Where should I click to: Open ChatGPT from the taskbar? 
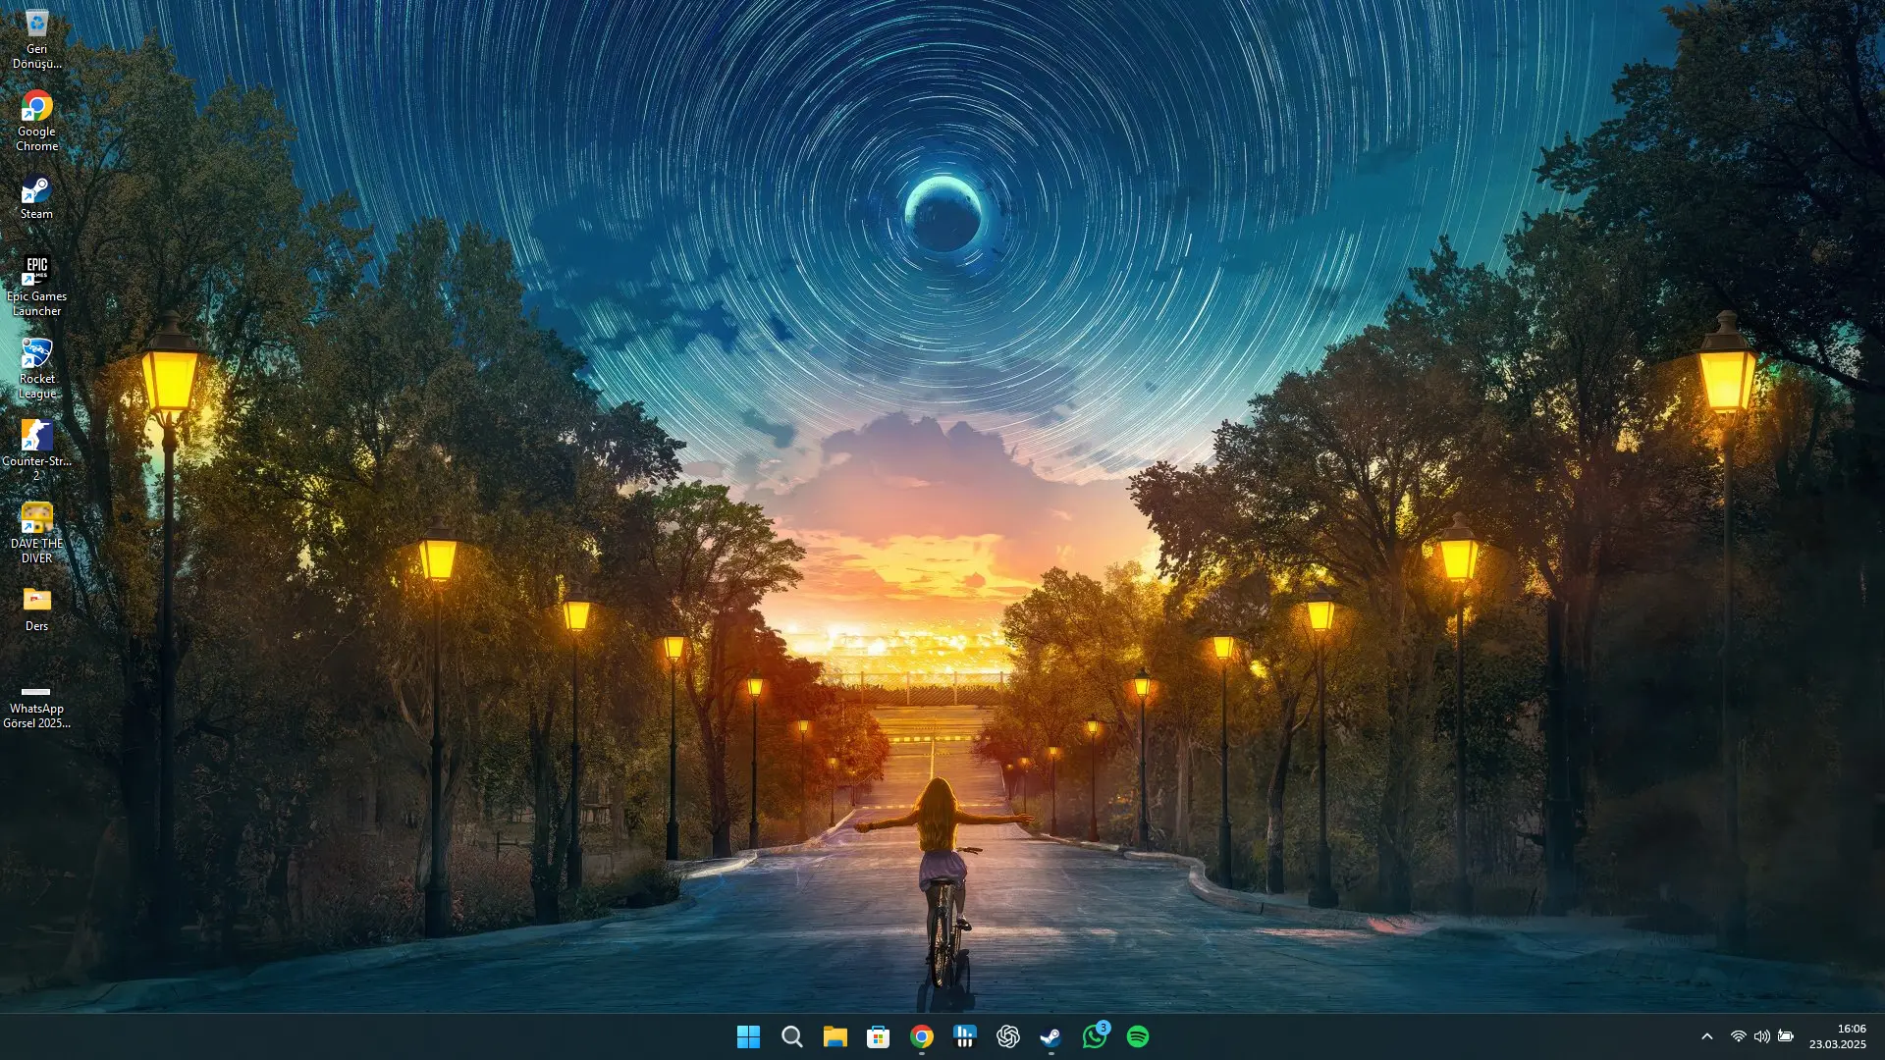click(x=1007, y=1036)
